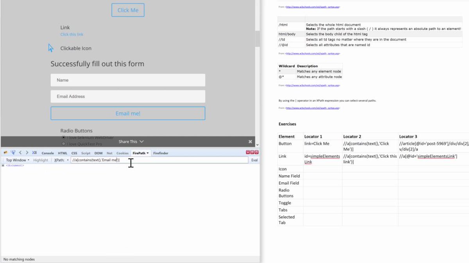Toggle the Highlight option in FirePath

(41, 160)
